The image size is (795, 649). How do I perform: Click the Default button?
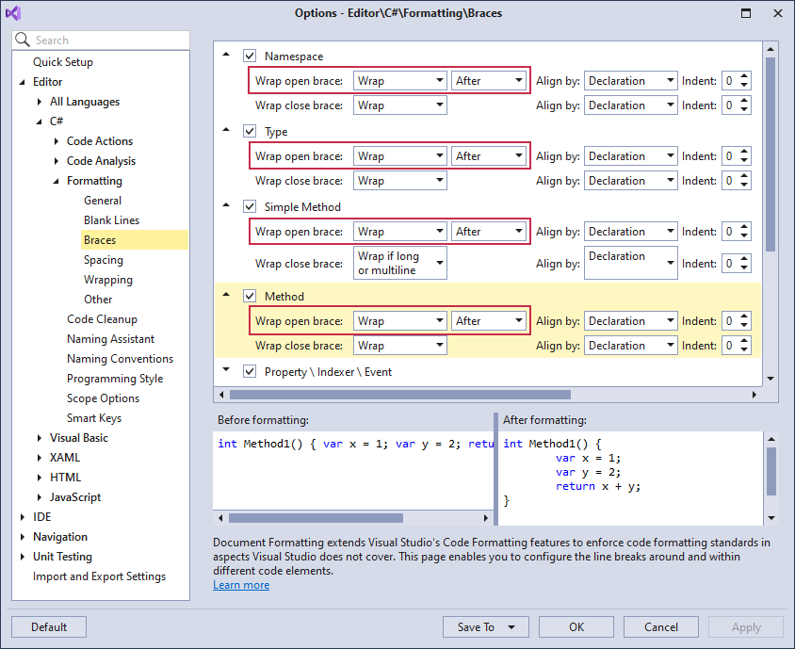48,626
